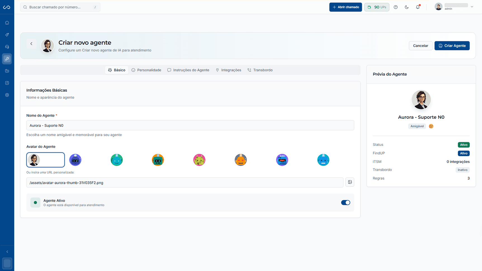The height and width of the screenshot is (271, 482).
Task: Click the Amigável tag in preview
Action: 417,126
